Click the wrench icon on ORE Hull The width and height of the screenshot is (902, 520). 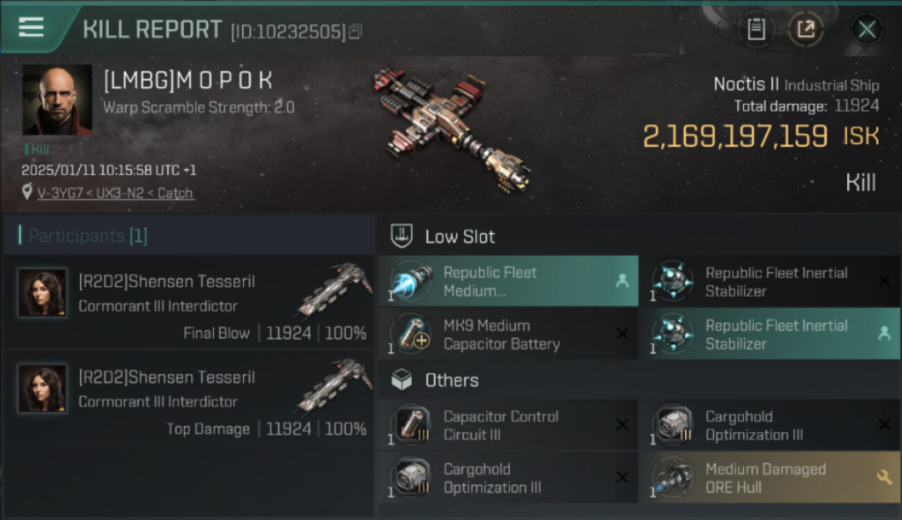[884, 477]
